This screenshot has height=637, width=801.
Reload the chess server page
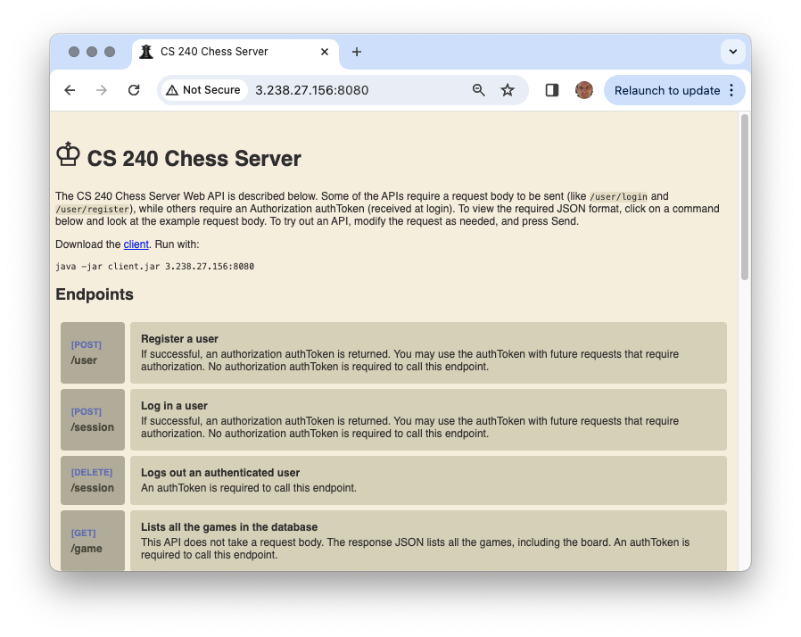tap(134, 90)
